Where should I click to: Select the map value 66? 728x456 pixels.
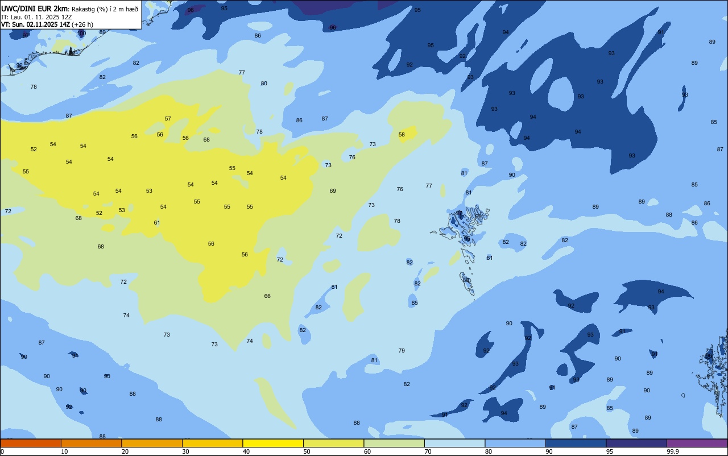267,296
